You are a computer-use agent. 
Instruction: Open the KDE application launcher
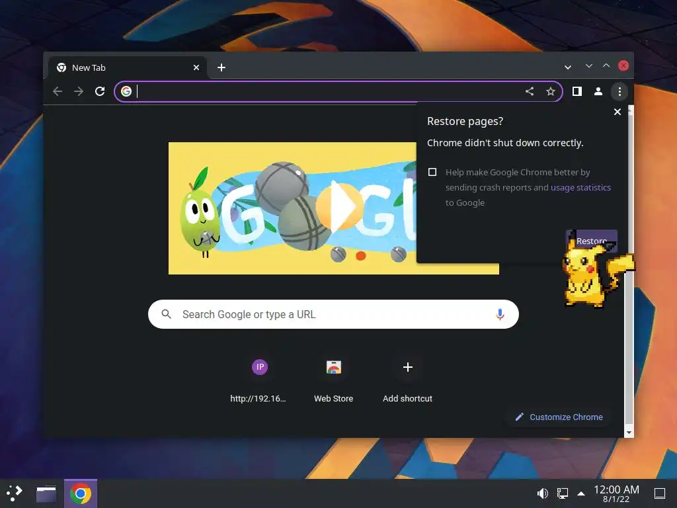(15, 493)
